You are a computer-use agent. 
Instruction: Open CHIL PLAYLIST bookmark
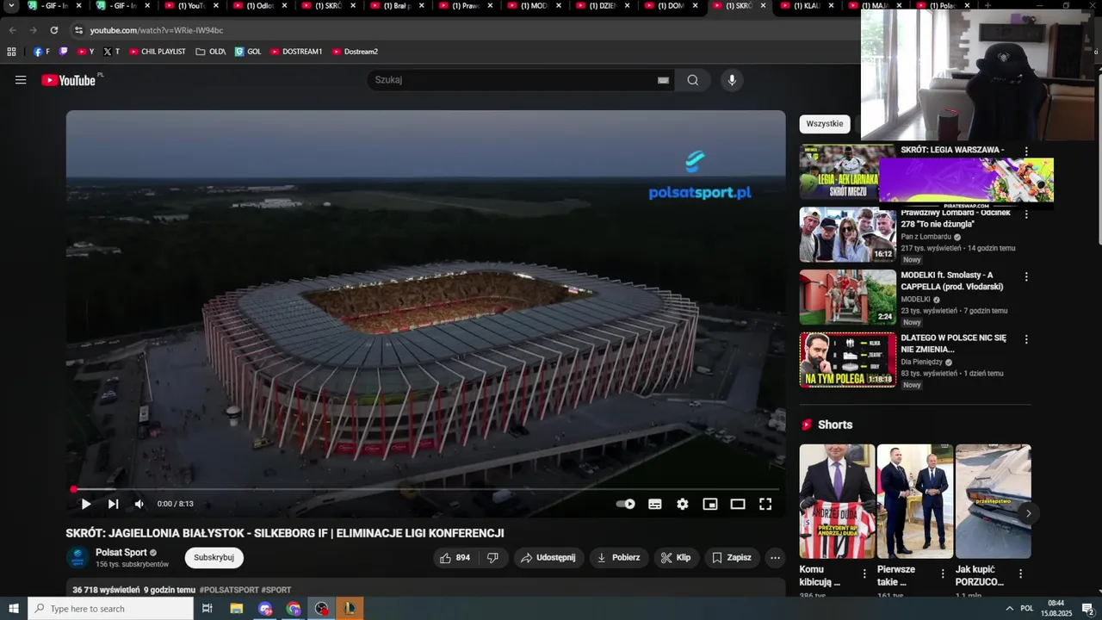coord(158,52)
